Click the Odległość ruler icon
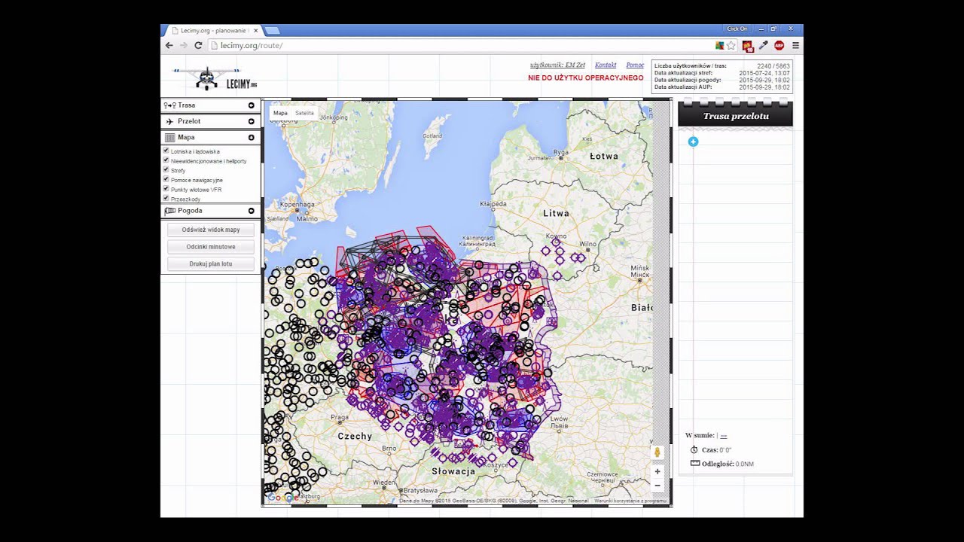 click(x=695, y=463)
